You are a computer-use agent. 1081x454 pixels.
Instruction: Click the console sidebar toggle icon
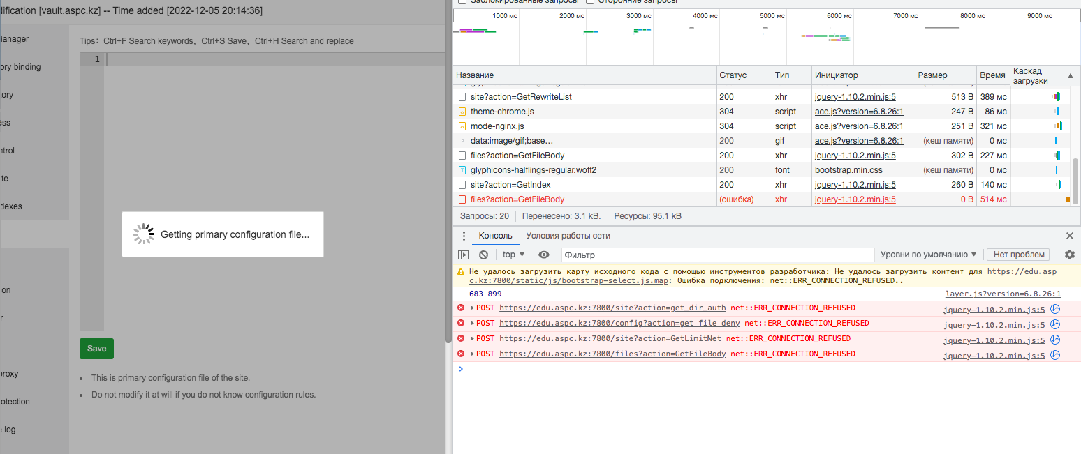[463, 255]
